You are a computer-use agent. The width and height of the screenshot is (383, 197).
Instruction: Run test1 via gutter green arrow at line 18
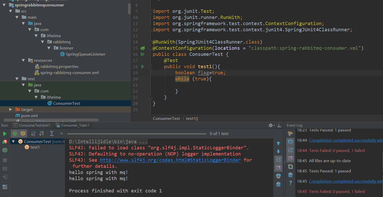(143, 67)
